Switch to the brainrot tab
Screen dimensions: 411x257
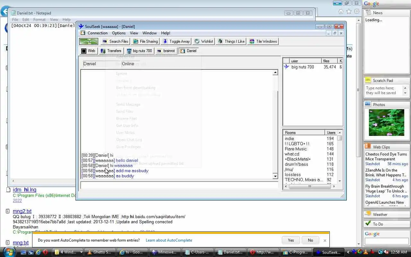(x=166, y=51)
